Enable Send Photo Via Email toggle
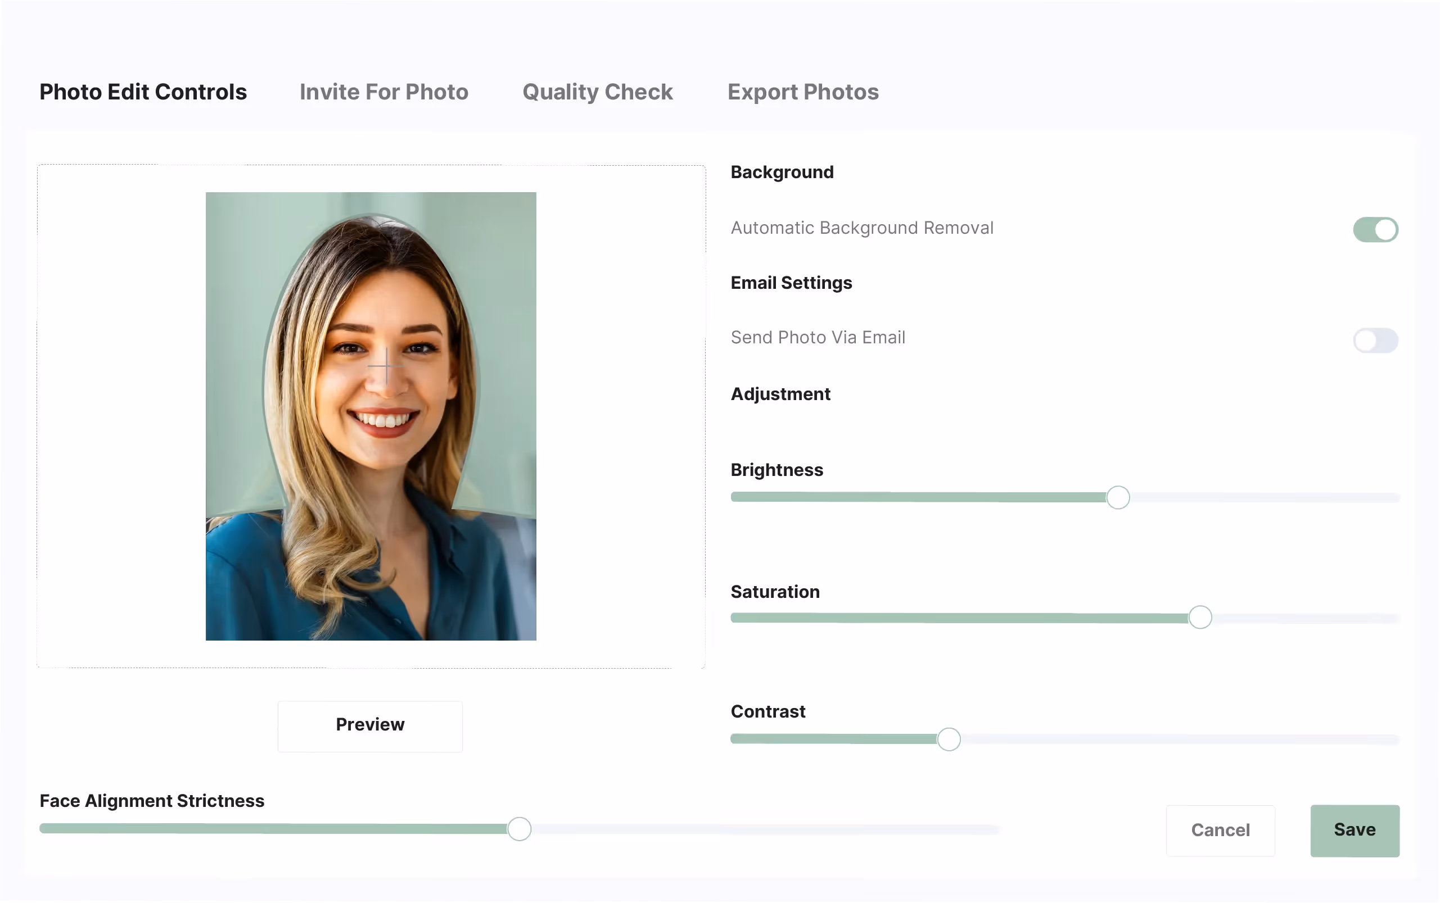The height and width of the screenshot is (903, 1440). point(1375,341)
